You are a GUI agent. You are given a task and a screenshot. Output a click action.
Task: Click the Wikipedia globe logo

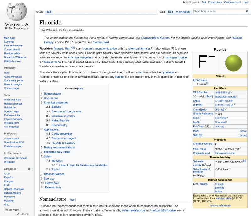tap(17, 12)
